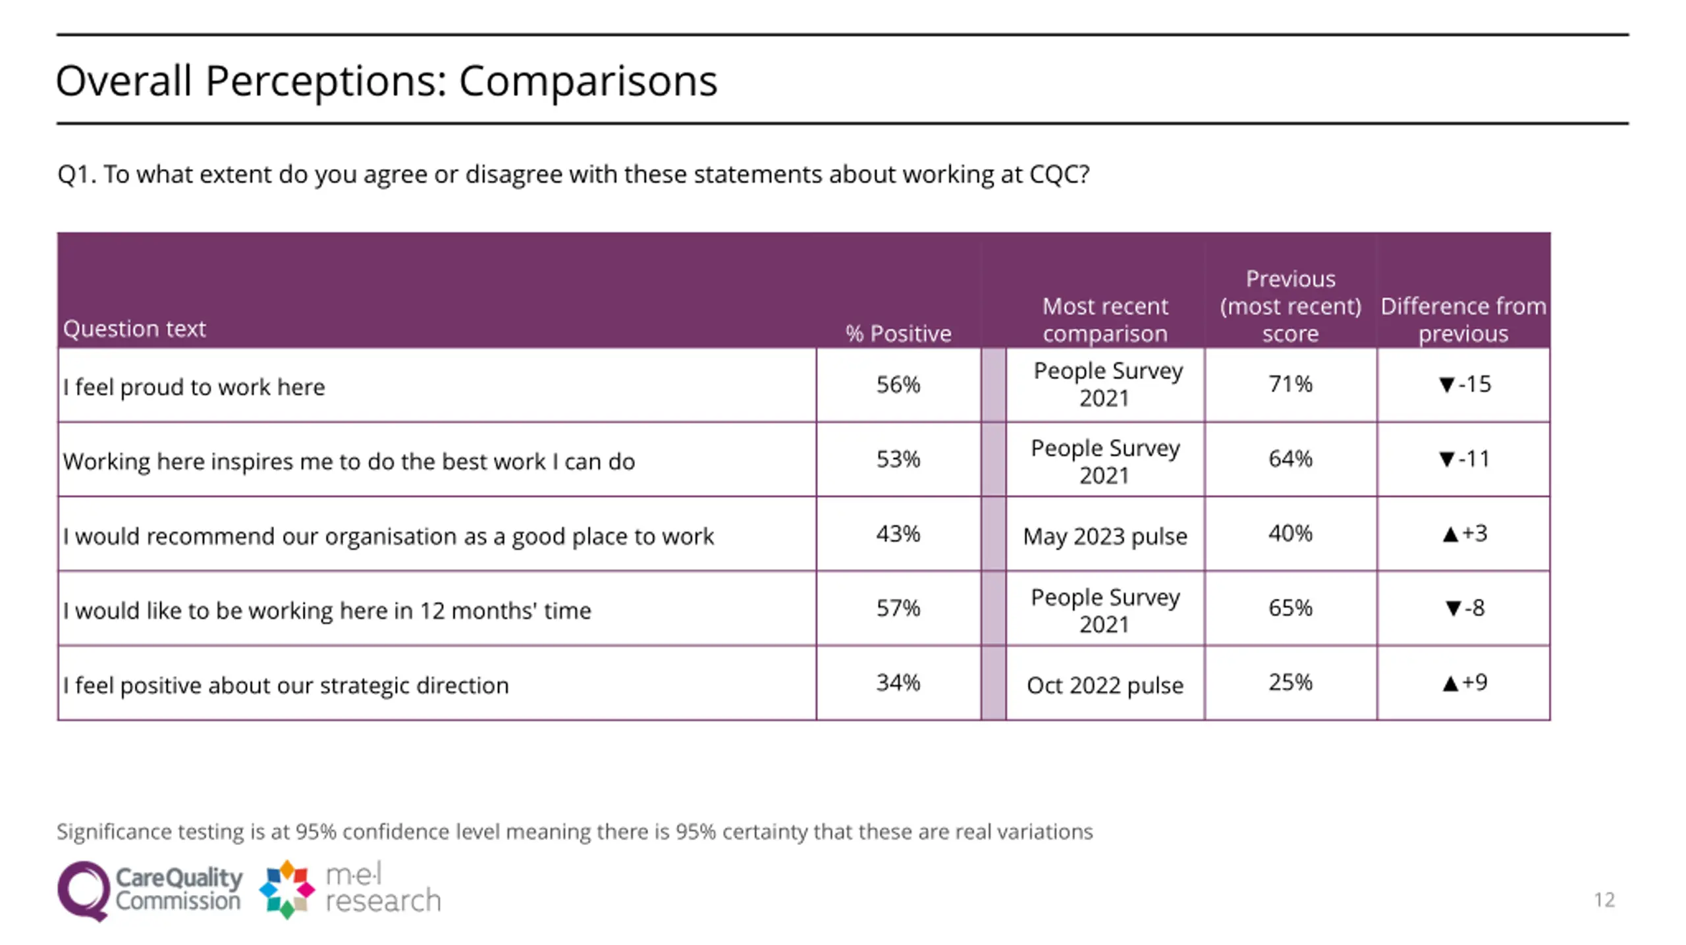
Task: Click the down arrow beside -11
Action: click(x=1446, y=459)
